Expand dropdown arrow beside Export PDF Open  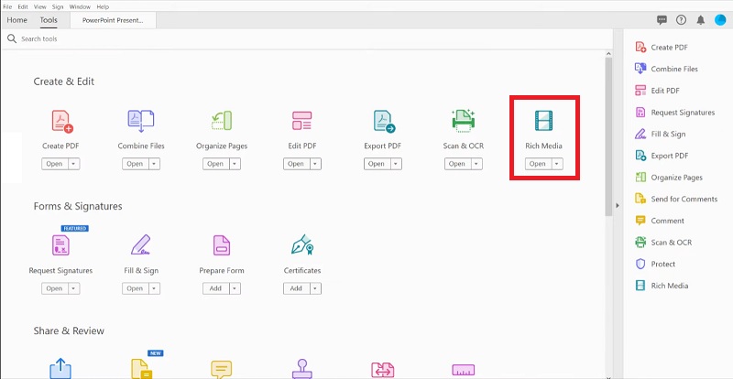point(397,164)
